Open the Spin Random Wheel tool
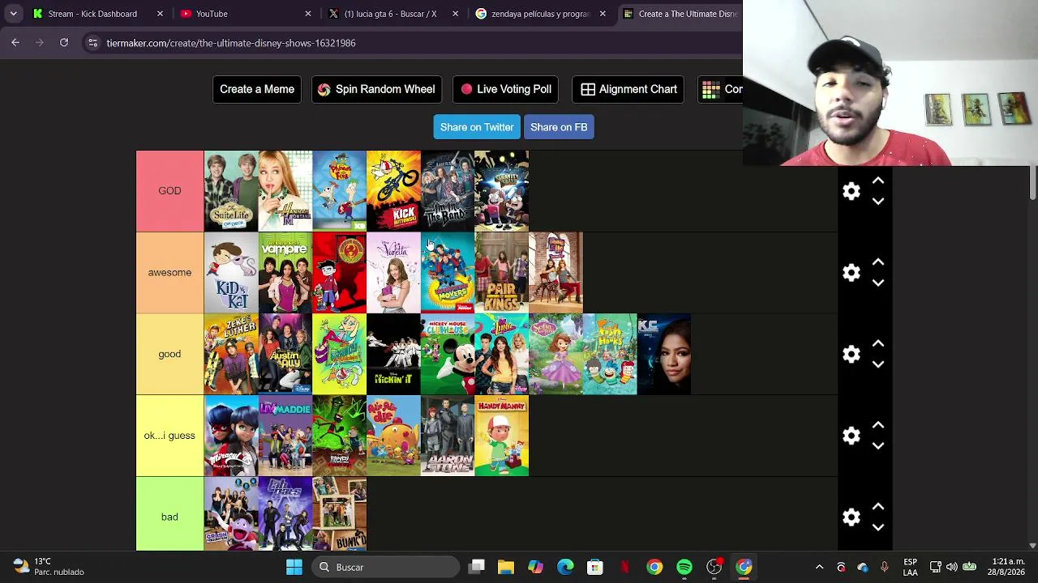Viewport: 1038px width, 583px height. 376,89
